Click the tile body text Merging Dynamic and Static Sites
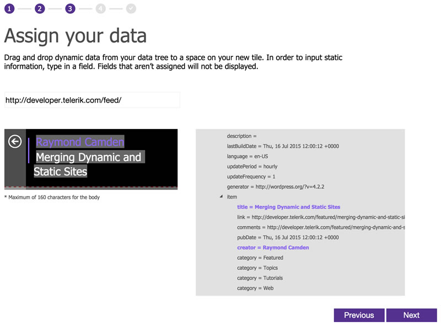The width and height of the screenshot is (441, 326). pyautogui.click(x=88, y=163)
